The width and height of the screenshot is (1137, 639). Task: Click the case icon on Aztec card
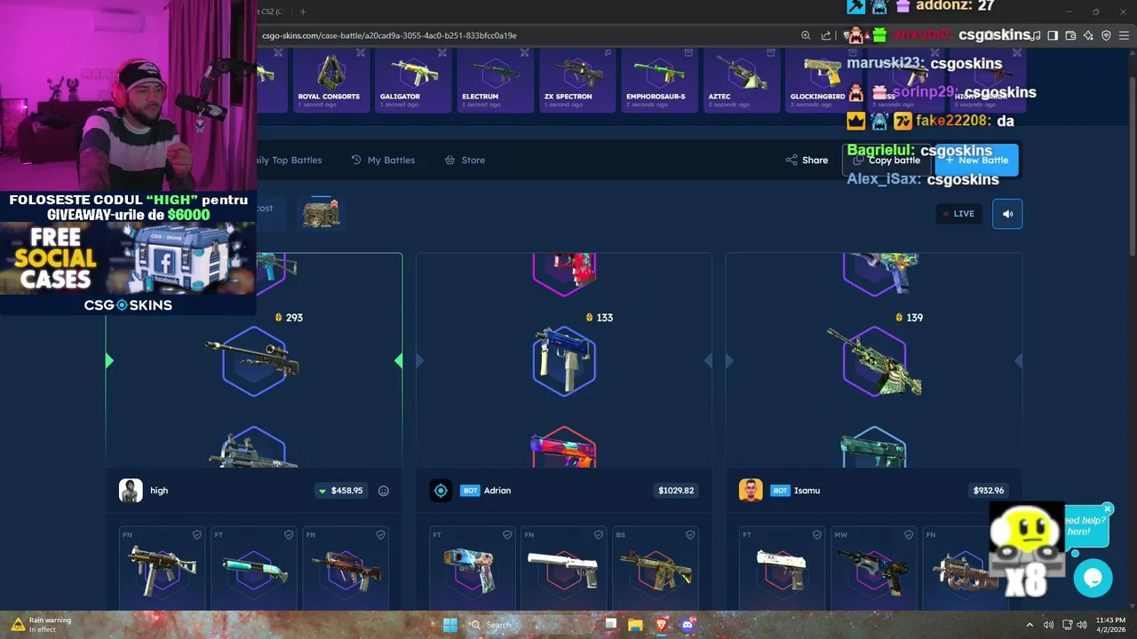pyautogui.click(x=771, y=53)
